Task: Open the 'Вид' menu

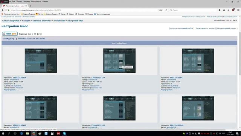Action: coord(14,1)
